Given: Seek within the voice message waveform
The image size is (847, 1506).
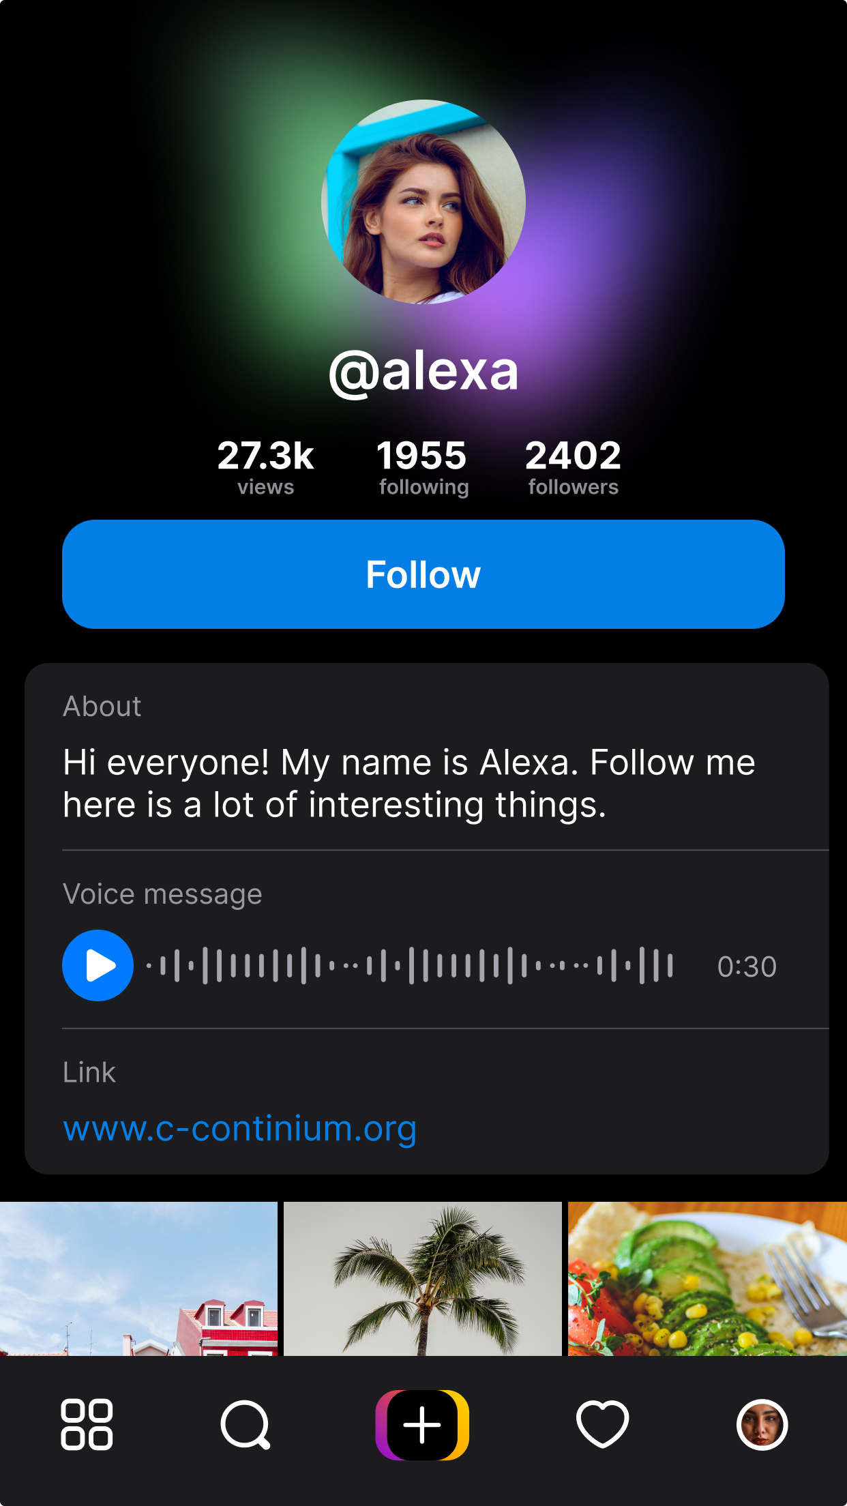Looking at the screenshot, I should (410, 966).
